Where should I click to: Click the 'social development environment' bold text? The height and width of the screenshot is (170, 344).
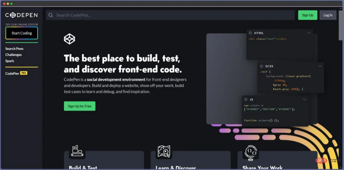coord(116,79)
